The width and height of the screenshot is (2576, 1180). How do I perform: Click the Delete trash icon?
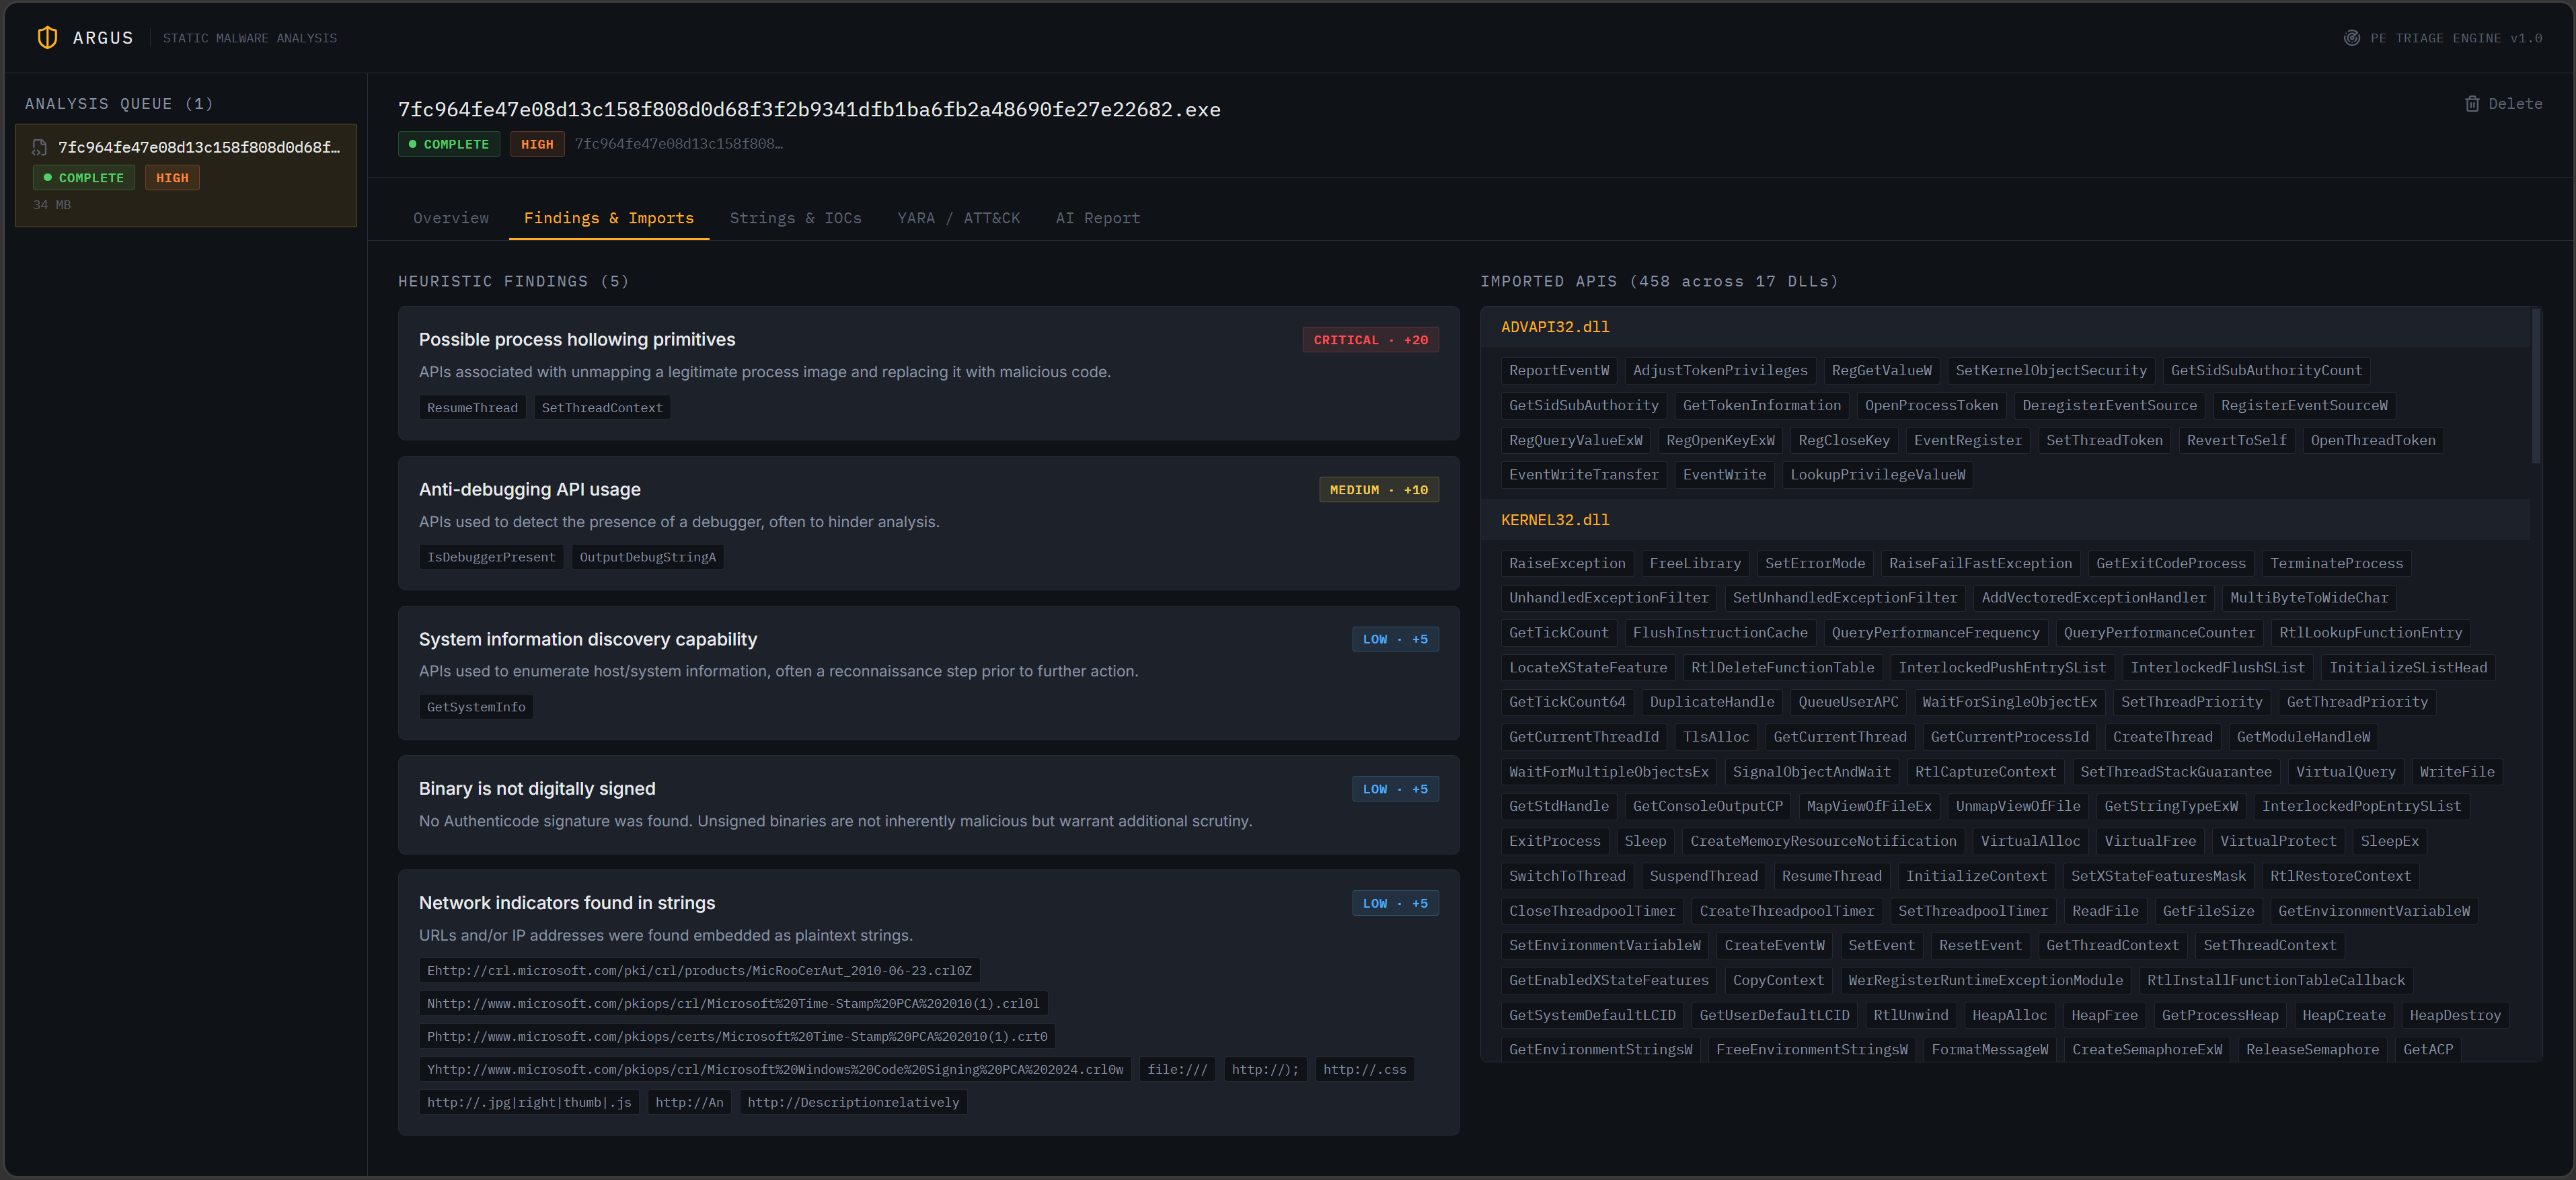coord(2472,104)
